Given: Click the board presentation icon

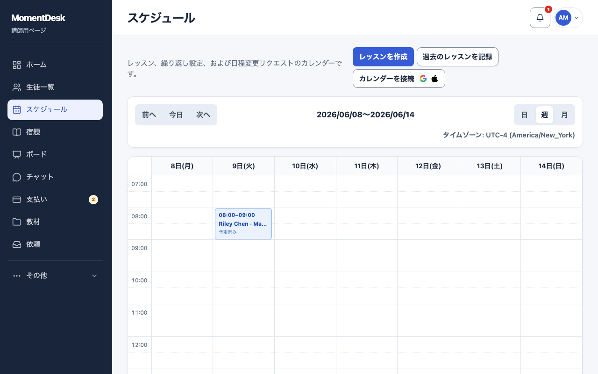Looking at the screenshot, I should (17, 155).
